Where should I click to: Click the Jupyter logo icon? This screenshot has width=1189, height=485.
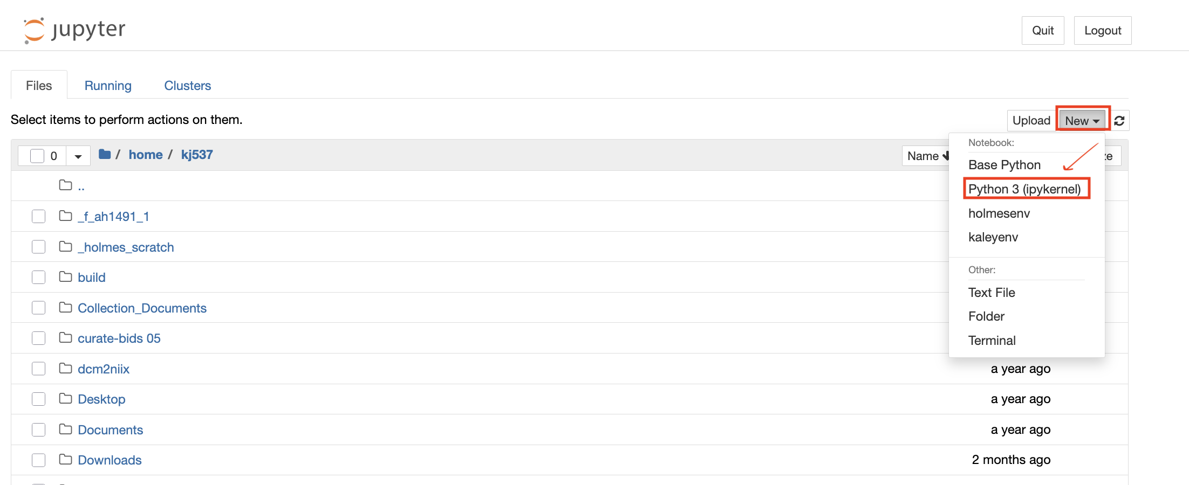point(34,31)
